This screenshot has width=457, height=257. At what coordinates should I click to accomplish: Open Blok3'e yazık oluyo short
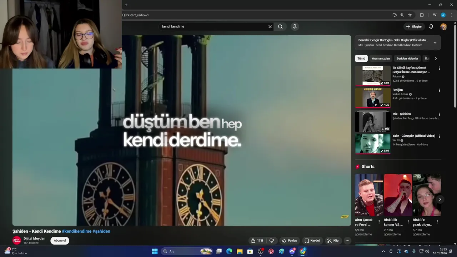427,195
